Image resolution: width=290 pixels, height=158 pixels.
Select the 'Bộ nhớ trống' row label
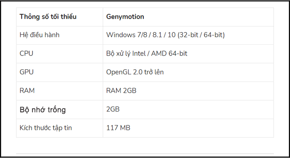pos(43,109)
